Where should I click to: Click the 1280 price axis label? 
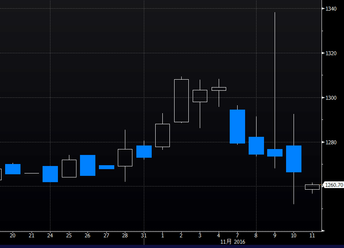330,142
